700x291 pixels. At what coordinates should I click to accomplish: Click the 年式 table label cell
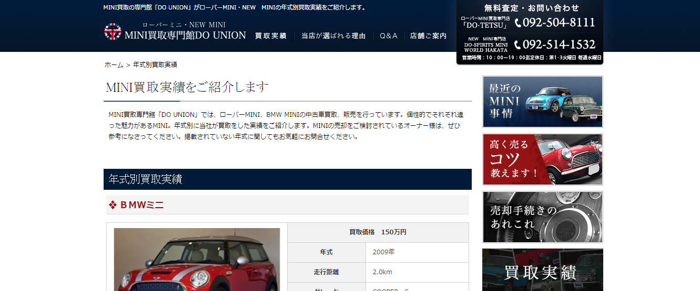tap(327, 252)
